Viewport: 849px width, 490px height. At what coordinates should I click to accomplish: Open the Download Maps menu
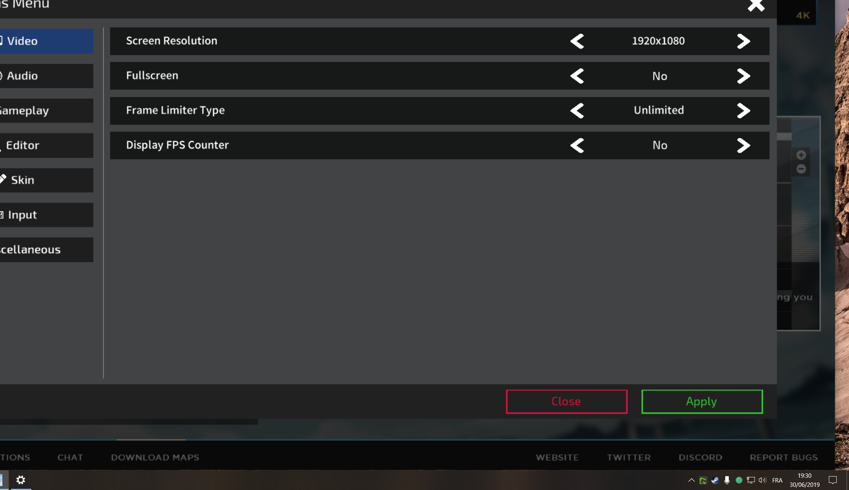point(155,457)
